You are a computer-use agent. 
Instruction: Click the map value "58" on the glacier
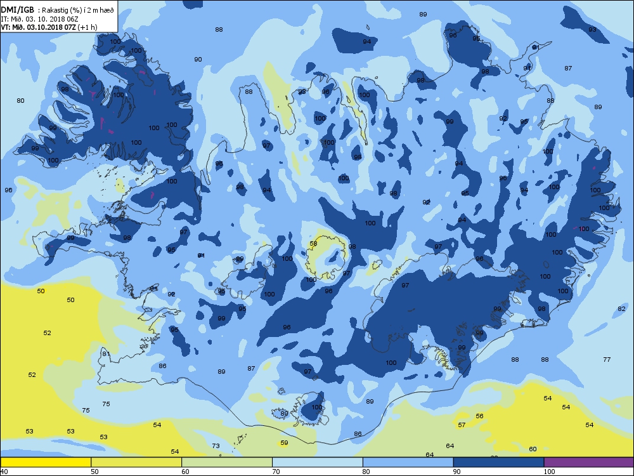pyautogui.click(x=313, y=244)
